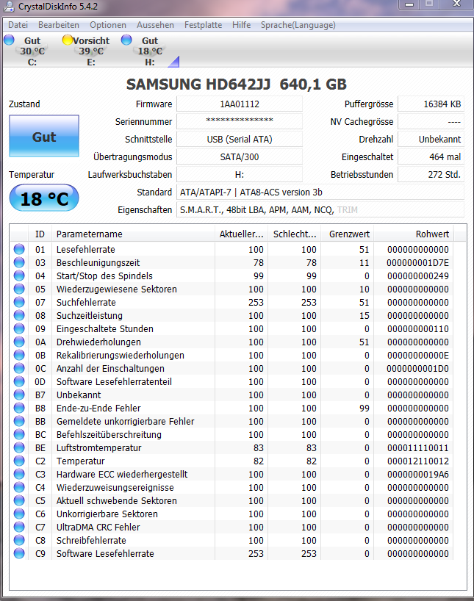Click the Puffergrösse value 16384 KB
Image resolution: width=474 pixels, height=601 pixels.
click(x=431, y=104)
